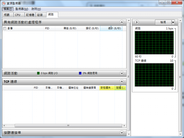Viewport: 184px width, 138px height.
Task: Click graphs pane scrollbar down arrow
Action: (180, 134)
